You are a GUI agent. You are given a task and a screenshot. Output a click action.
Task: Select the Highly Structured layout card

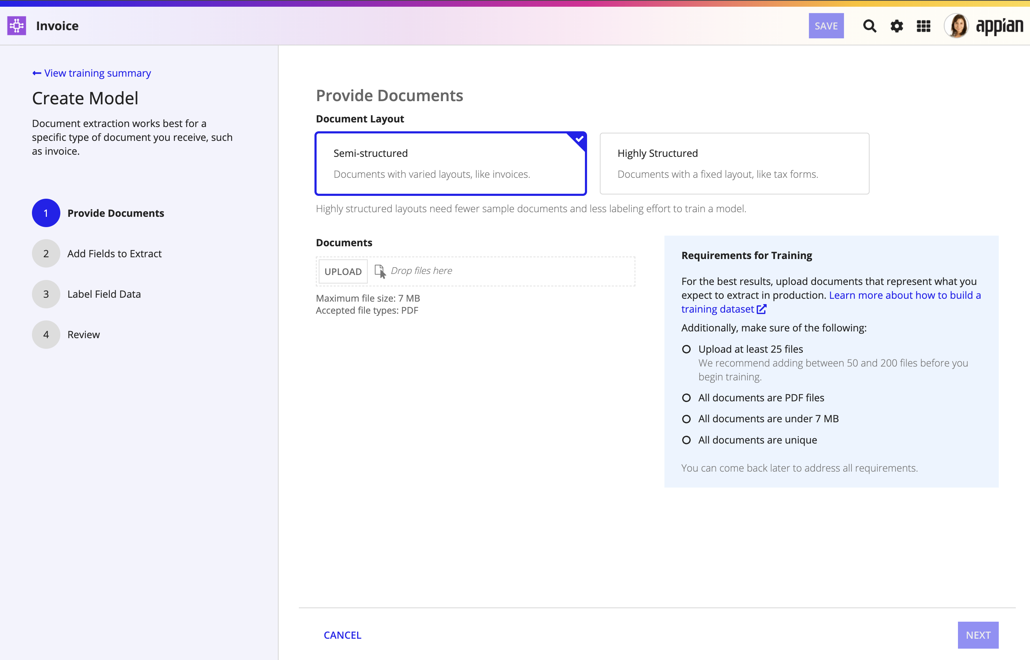[734, 164]
